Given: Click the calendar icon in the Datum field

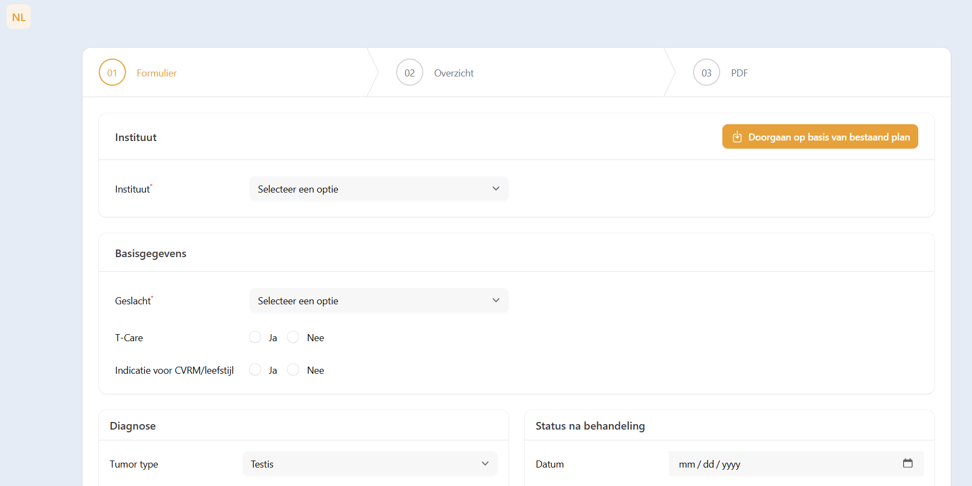Looking at the screenshot, I should pos(907,463).
